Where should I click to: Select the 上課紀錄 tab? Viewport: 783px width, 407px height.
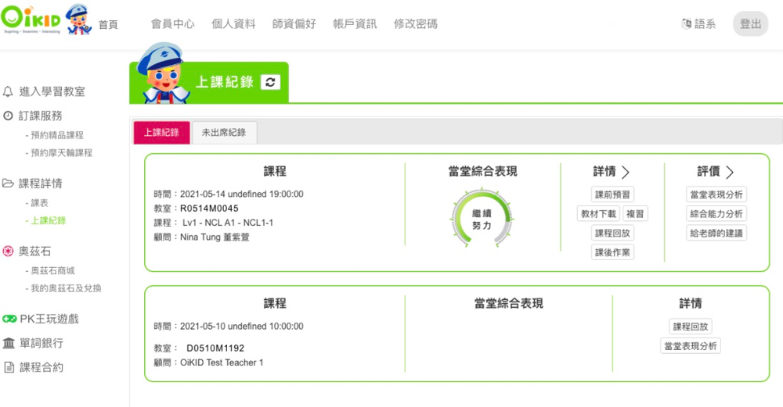[161, 133]
